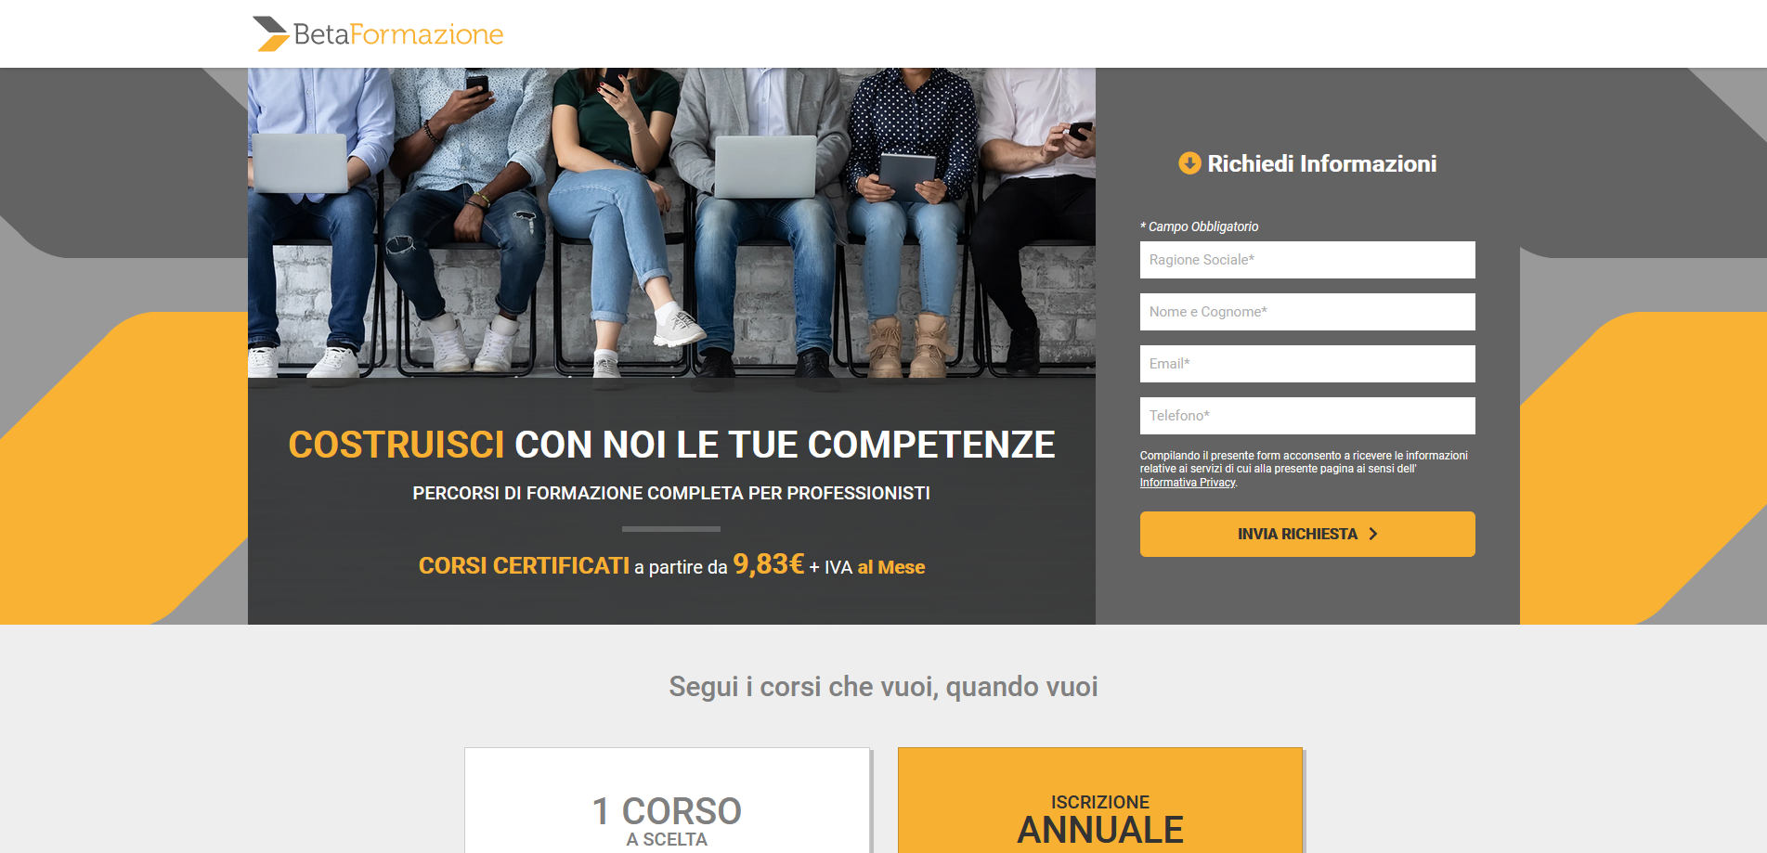Image resolution: width=1767 pixels, height=853 pixels.
Task: Select the Telefono input field
Action: click(1307, 416)
